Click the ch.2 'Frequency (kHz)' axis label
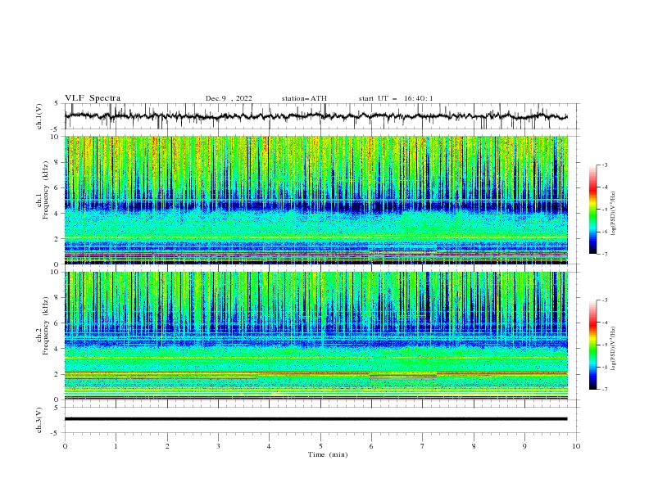This screenshot has width=649, height=501. 45,326
